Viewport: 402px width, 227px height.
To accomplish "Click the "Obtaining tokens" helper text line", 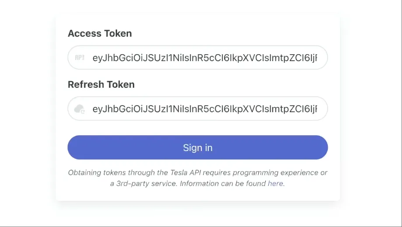I will point(198,173).
